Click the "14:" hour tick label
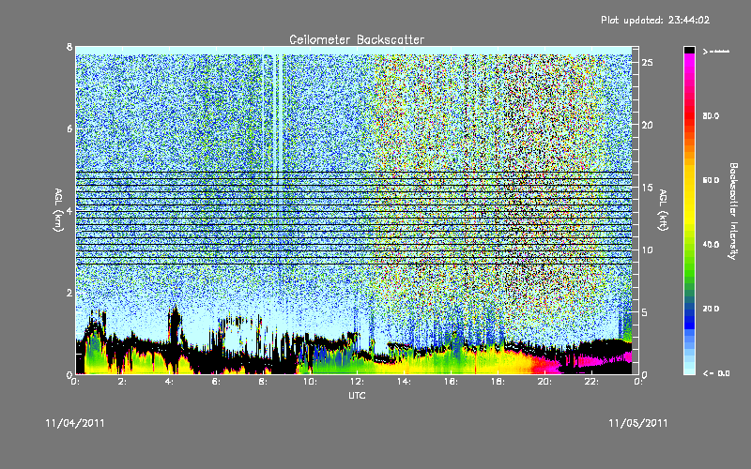The image size is (751, 469). (x=404, y=382)
